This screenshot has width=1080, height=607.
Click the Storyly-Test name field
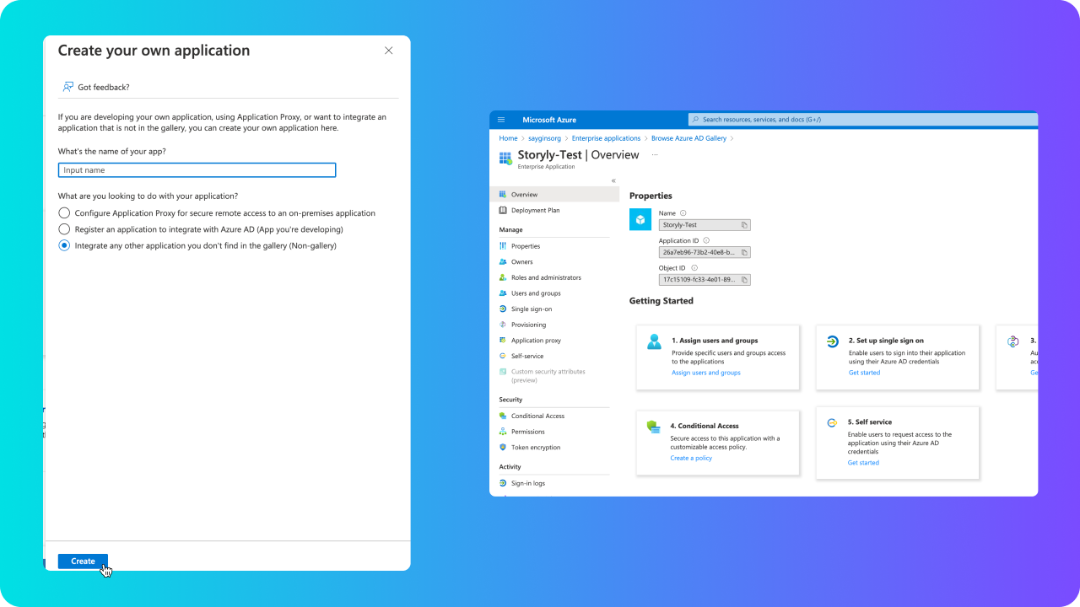[705, 225]
